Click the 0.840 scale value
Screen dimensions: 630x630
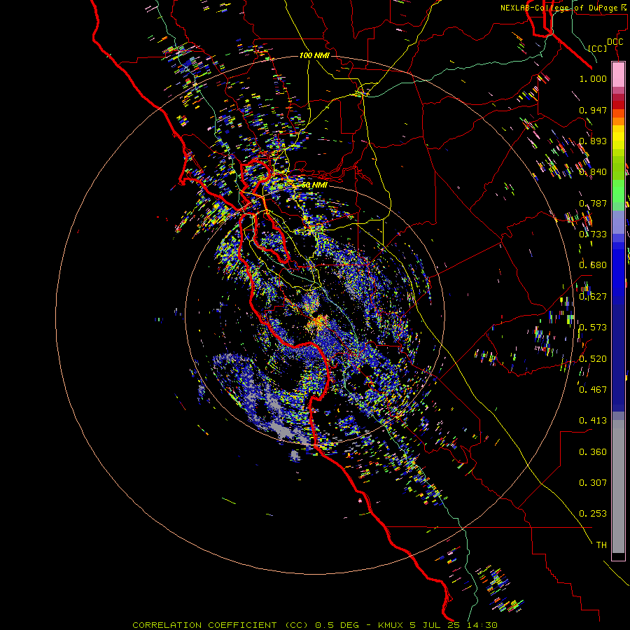[593, 172]
